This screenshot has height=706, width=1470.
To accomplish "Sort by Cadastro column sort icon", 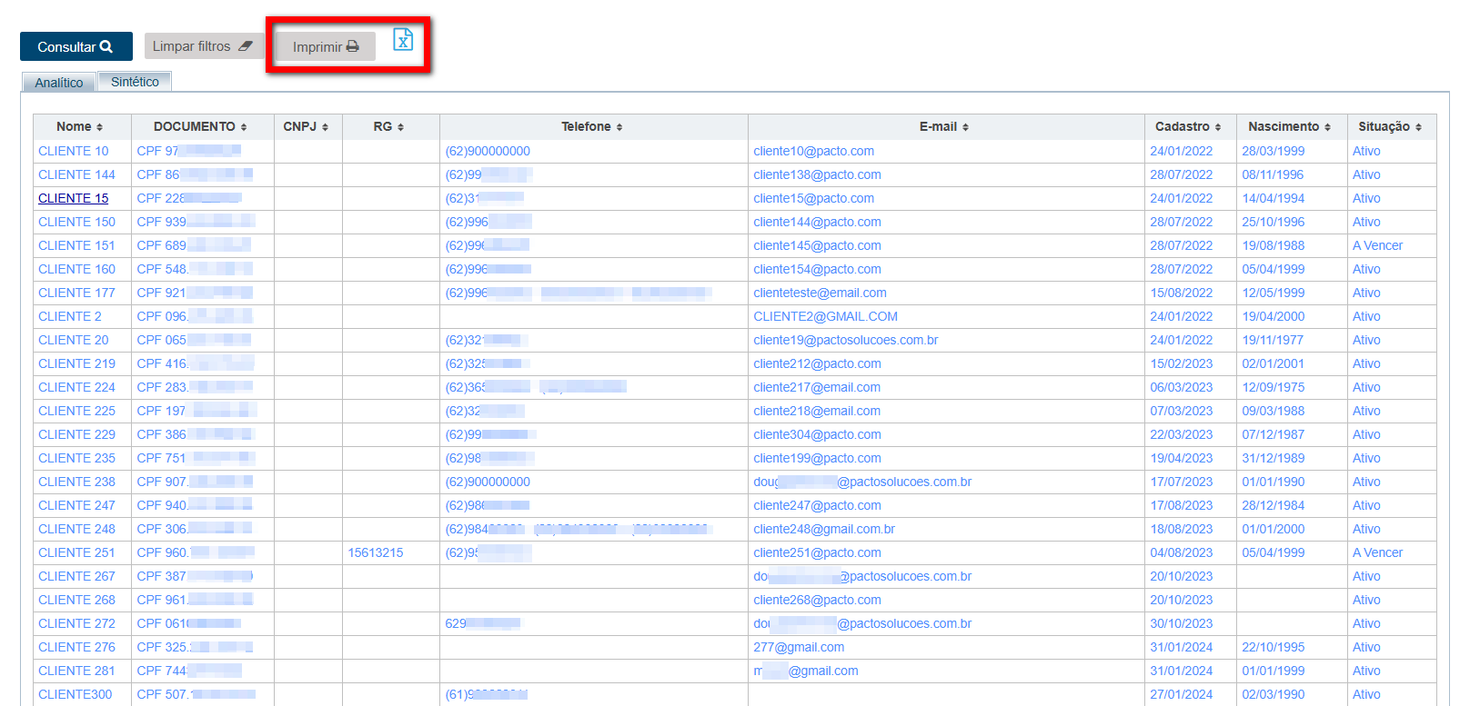I will [1218, 127].
